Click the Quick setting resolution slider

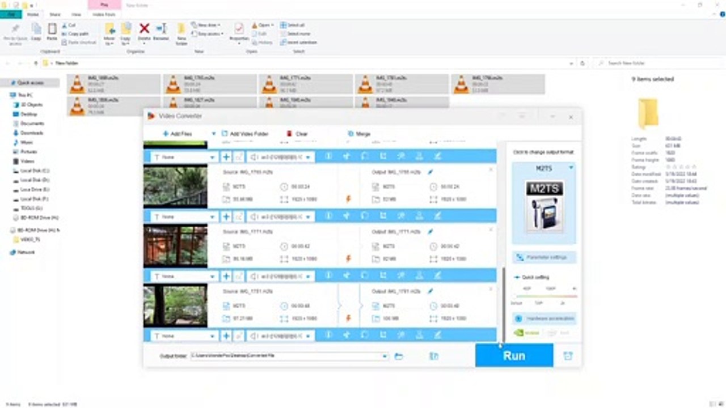pyautogui.click(x=544, y=296)
